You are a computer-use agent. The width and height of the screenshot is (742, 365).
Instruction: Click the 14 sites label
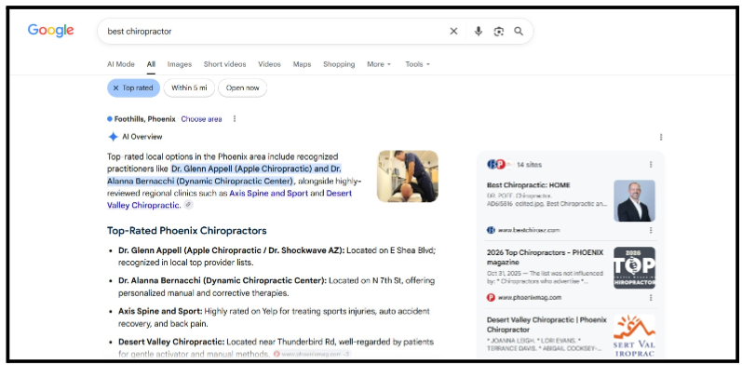529,165
